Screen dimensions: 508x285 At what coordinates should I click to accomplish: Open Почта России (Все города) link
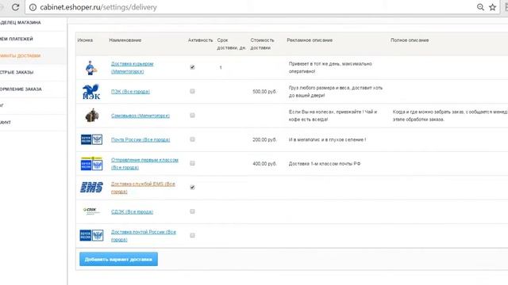[x=140, y=139]
